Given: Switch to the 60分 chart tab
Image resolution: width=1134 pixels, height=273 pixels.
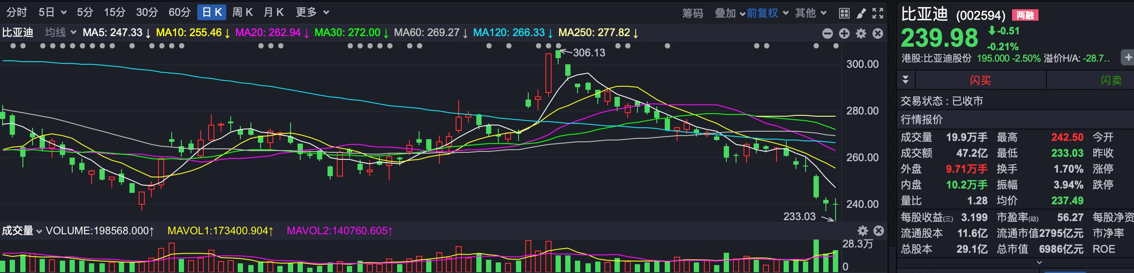Looking at the screenshot, I should tap(180, 12).
